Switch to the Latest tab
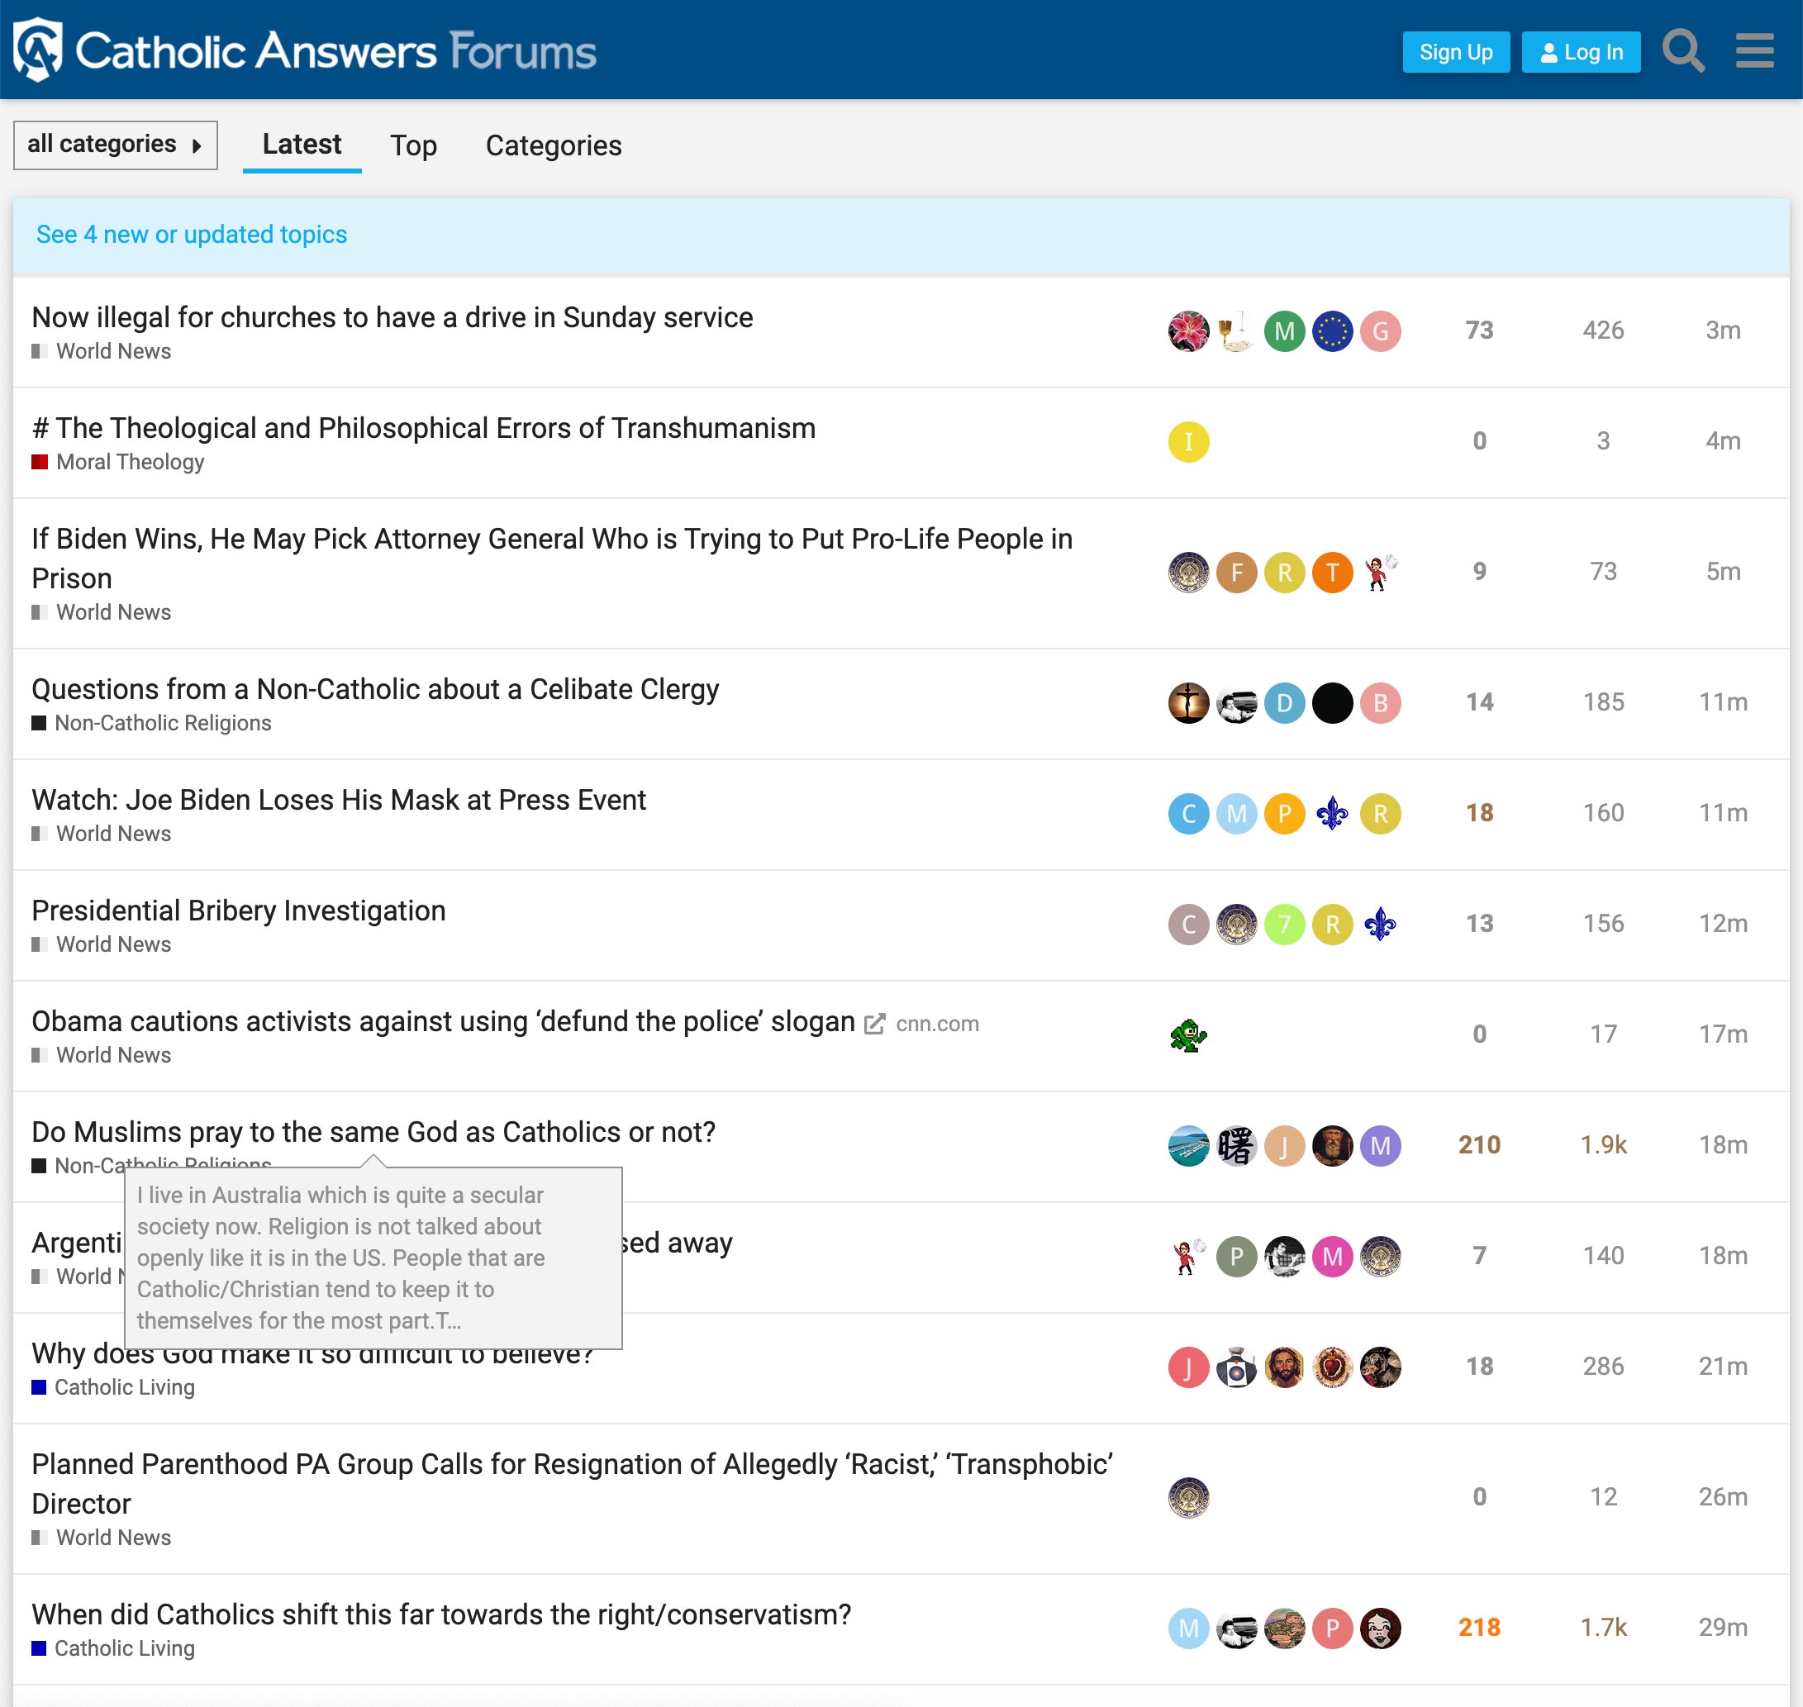The image size is (1803, 1707). point(302,145)
